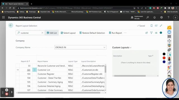Toggle the filter pane funnel icon
The width and height of the screenshot is (179, 100).
click(x=151, y=33)
